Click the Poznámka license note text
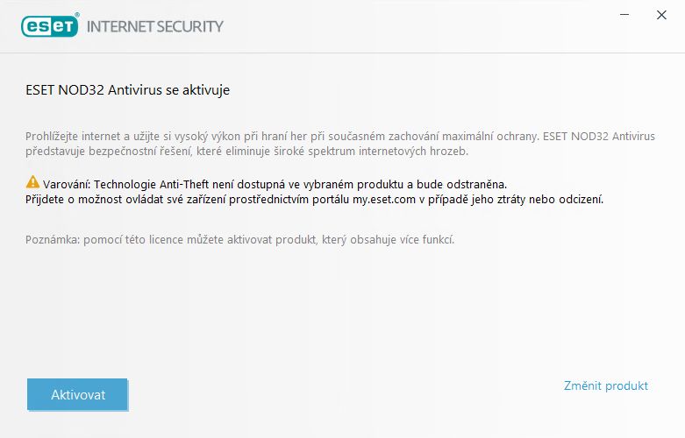Image resolution: width=685 pixels, height=438 pixels. 239,240
